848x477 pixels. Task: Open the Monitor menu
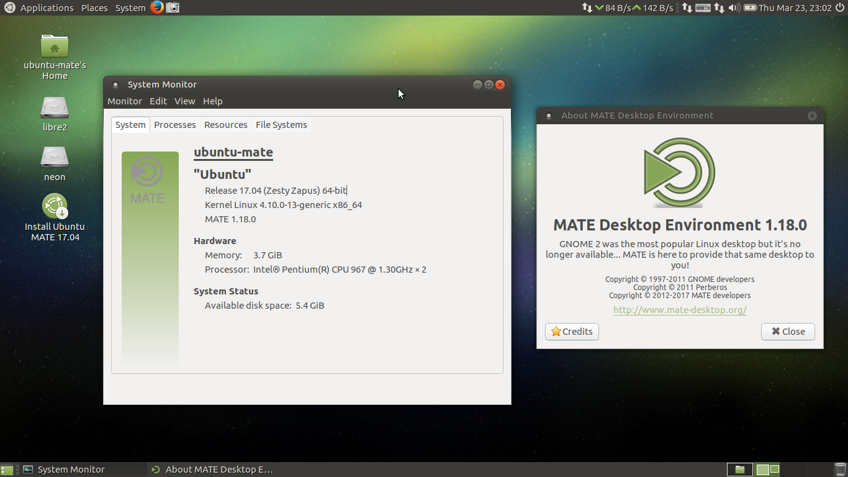tap(125, 101)
